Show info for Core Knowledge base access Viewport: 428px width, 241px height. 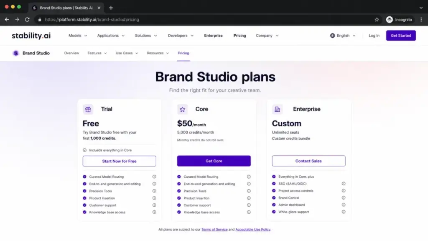pos(249,212)
